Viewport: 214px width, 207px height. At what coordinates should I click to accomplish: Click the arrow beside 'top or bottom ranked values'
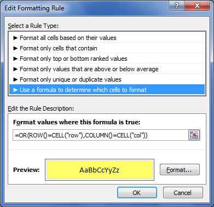[x=15, y=59]
